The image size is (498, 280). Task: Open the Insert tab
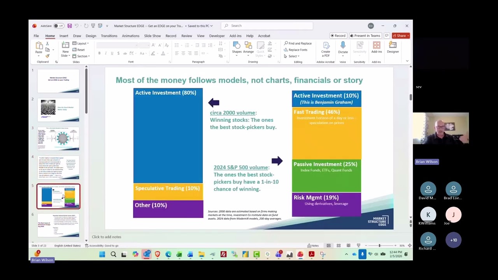point(64,36)
